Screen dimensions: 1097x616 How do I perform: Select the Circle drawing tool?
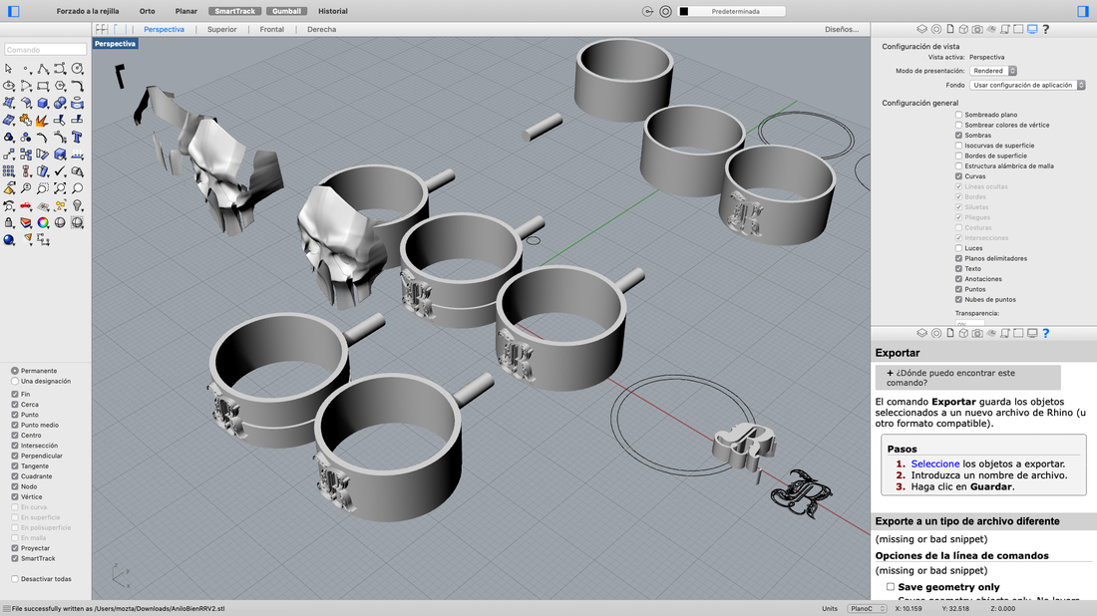pos(77,69)
